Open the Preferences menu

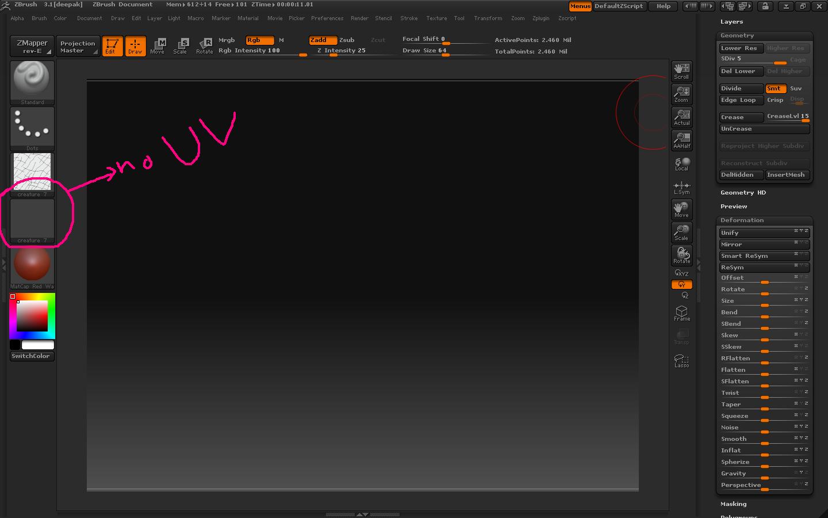[x=327, y=18]
